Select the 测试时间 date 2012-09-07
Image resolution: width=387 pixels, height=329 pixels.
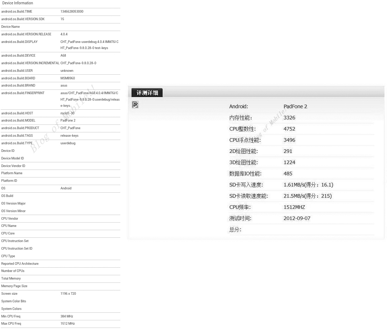(x=297, y=219)
